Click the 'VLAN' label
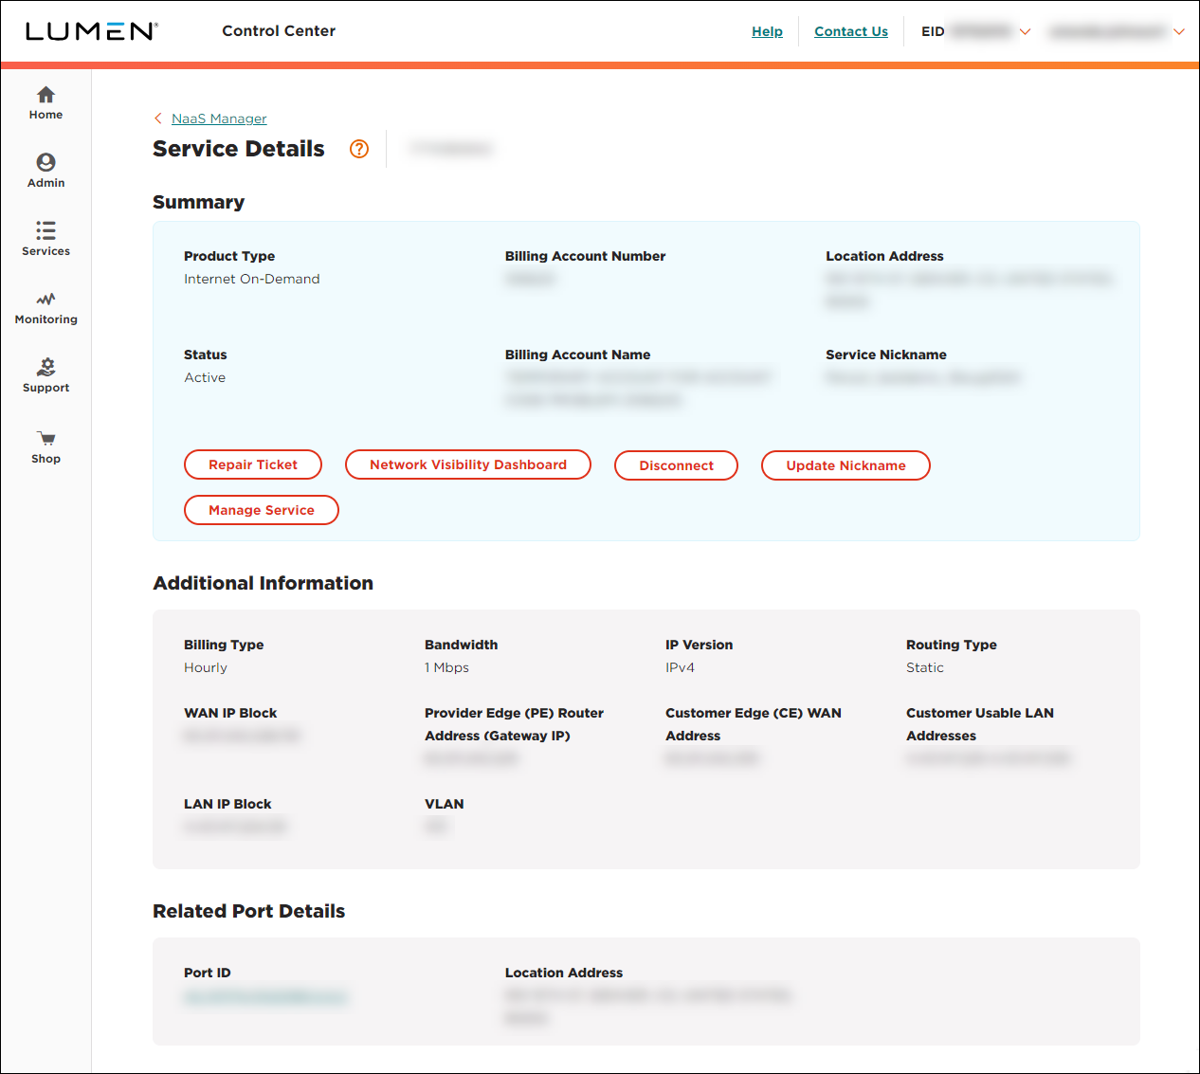Viewport: 1200px width, 1074px height. [445, 804]
